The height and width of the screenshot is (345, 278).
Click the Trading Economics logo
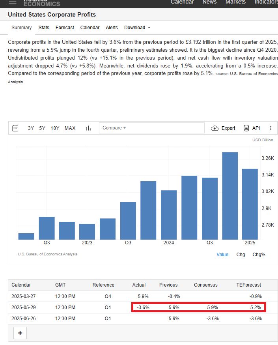(x=42, y=3)
